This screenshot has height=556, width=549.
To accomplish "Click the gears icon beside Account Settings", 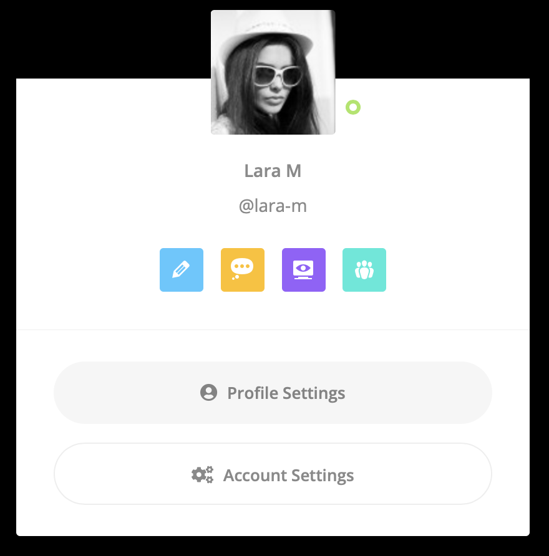I will (202, 474).
